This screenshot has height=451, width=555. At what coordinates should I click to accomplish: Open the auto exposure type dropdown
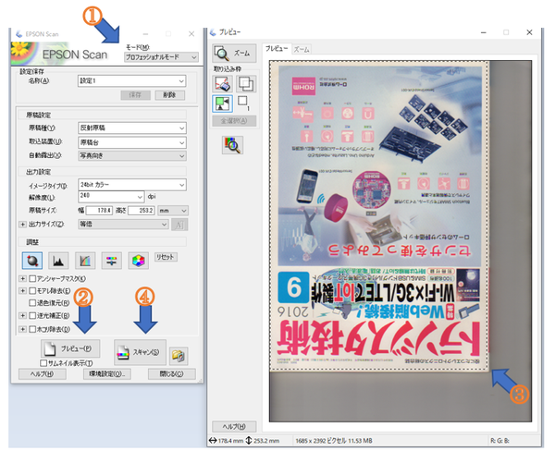tap(131, 155)
